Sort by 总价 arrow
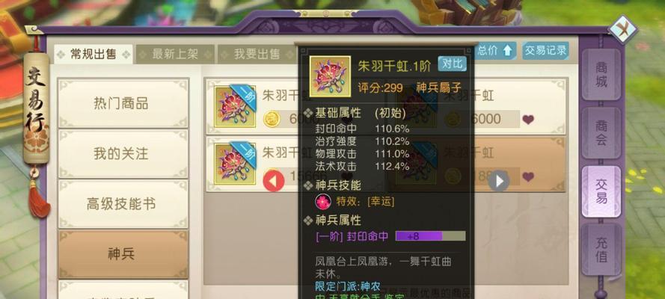Viewport: 665px width, 299px height. [497, 51]
